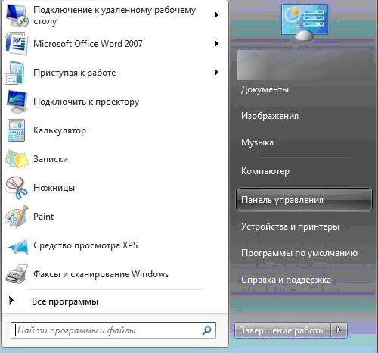The width and height of the screenshot is (378, 353).
Task: Launch Записки sticky notes icon
Action: click(x=16, y=159)
